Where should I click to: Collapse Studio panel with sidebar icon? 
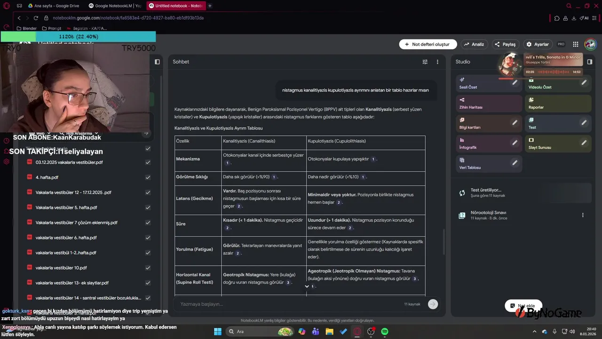[x=590, y=62]
